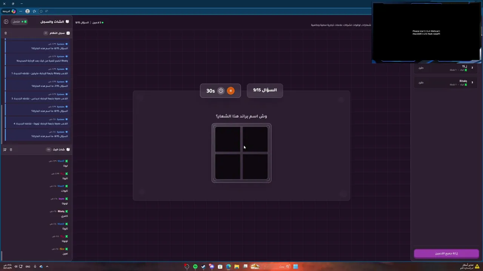Add this page to favorites star
Screen dimensions: 483x271
pos(41,11)
